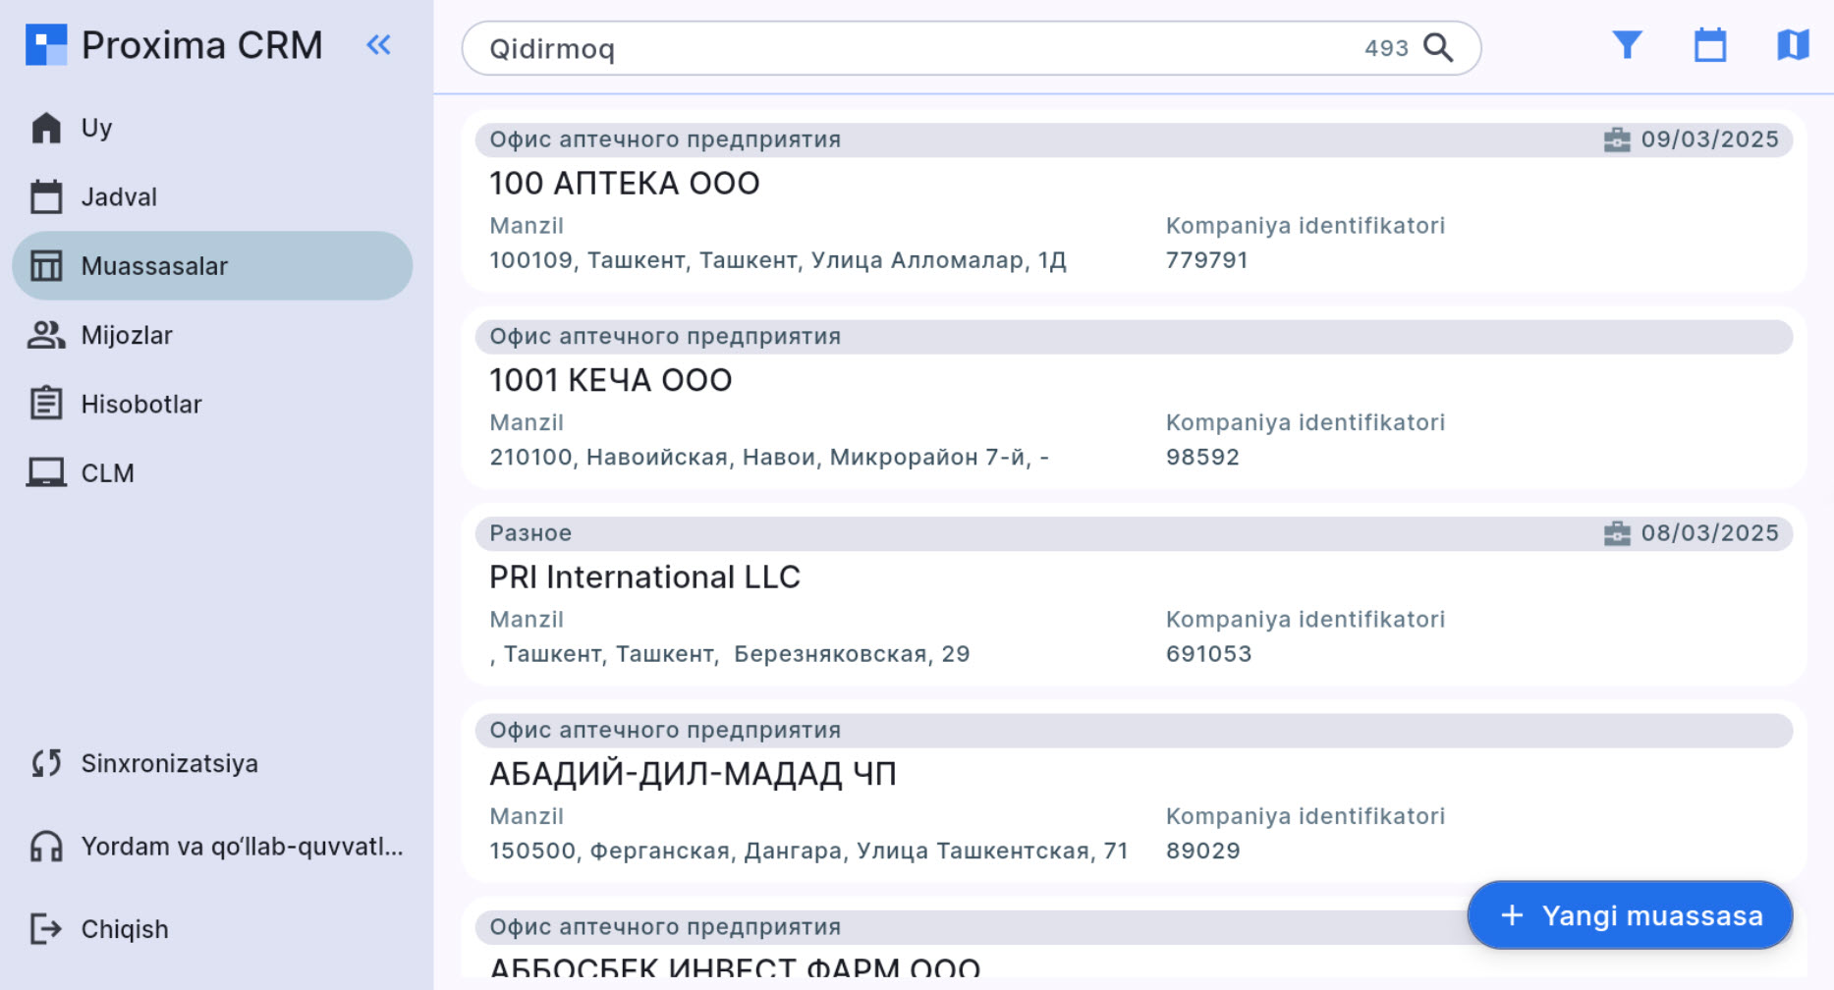Screen dimensions: 1834x990
Task: Focus the Qidirmoq search field
Action: click(x=914, y=48)
